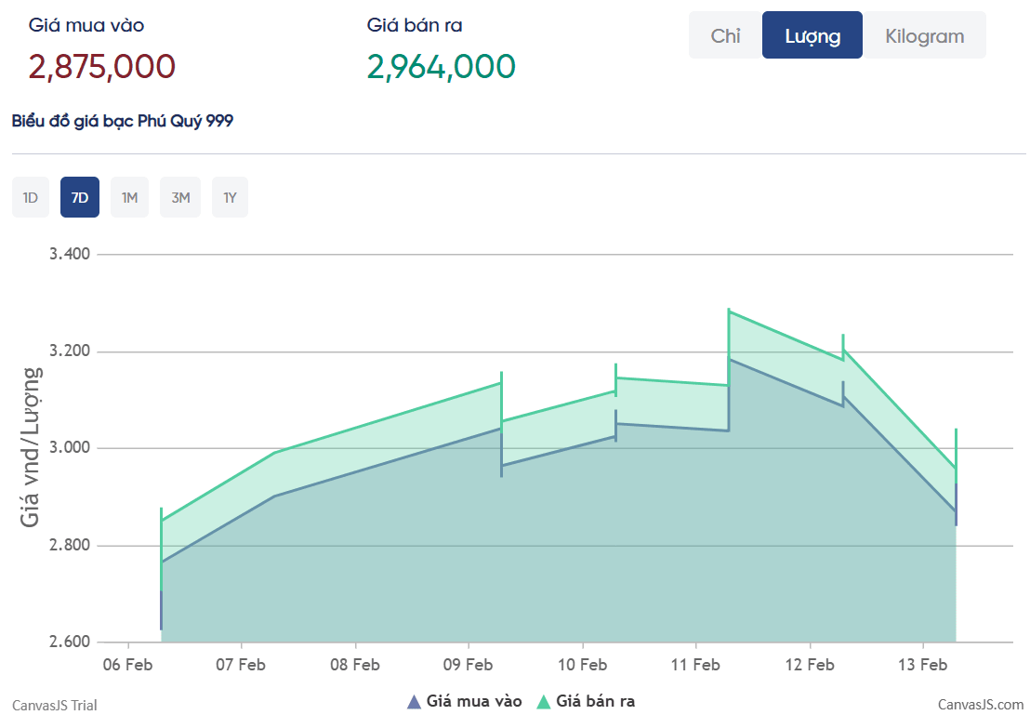Viewport: 1030px width, 715px height.
Task: Click the 13 Feb axis label
Action: [x=923, y=664]
